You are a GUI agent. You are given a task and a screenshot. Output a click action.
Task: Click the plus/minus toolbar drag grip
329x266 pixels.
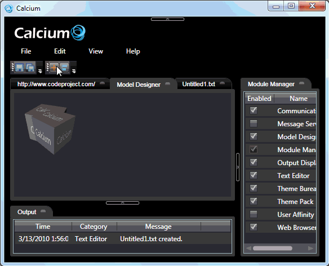[x=48, y=67]
